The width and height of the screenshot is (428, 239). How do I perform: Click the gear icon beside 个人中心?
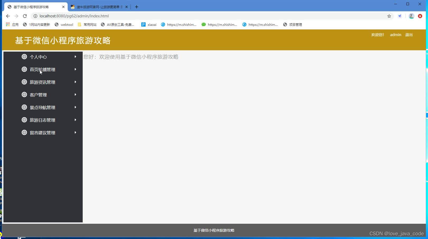pos(24,57)
